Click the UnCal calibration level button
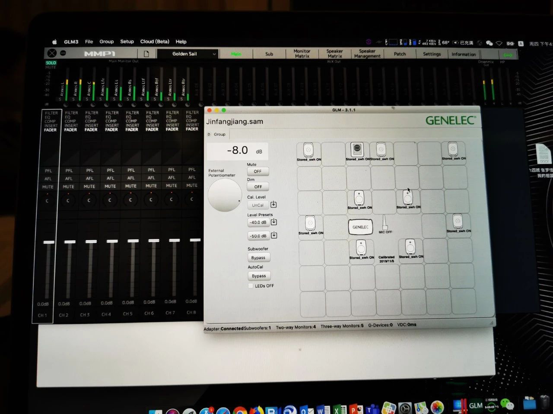This screenshot has width=553, height=414. pyautogui.click(x=258, y=205)
